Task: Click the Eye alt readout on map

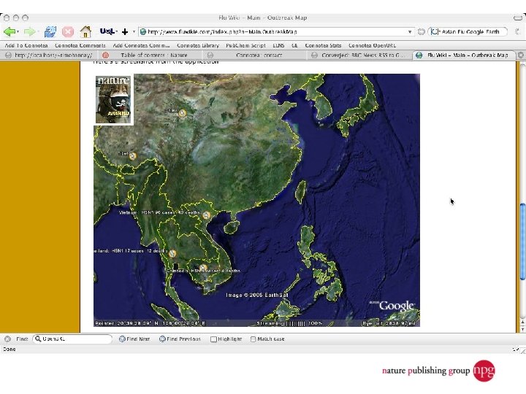Action: pos(389,323)
